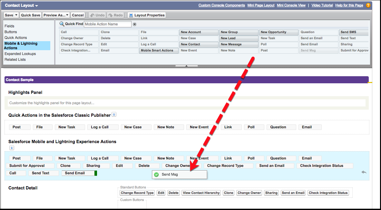Open the orange help question mark icon
Image resolution: width=381 pixels, height=210 pixels.
[x=368, y=5]
